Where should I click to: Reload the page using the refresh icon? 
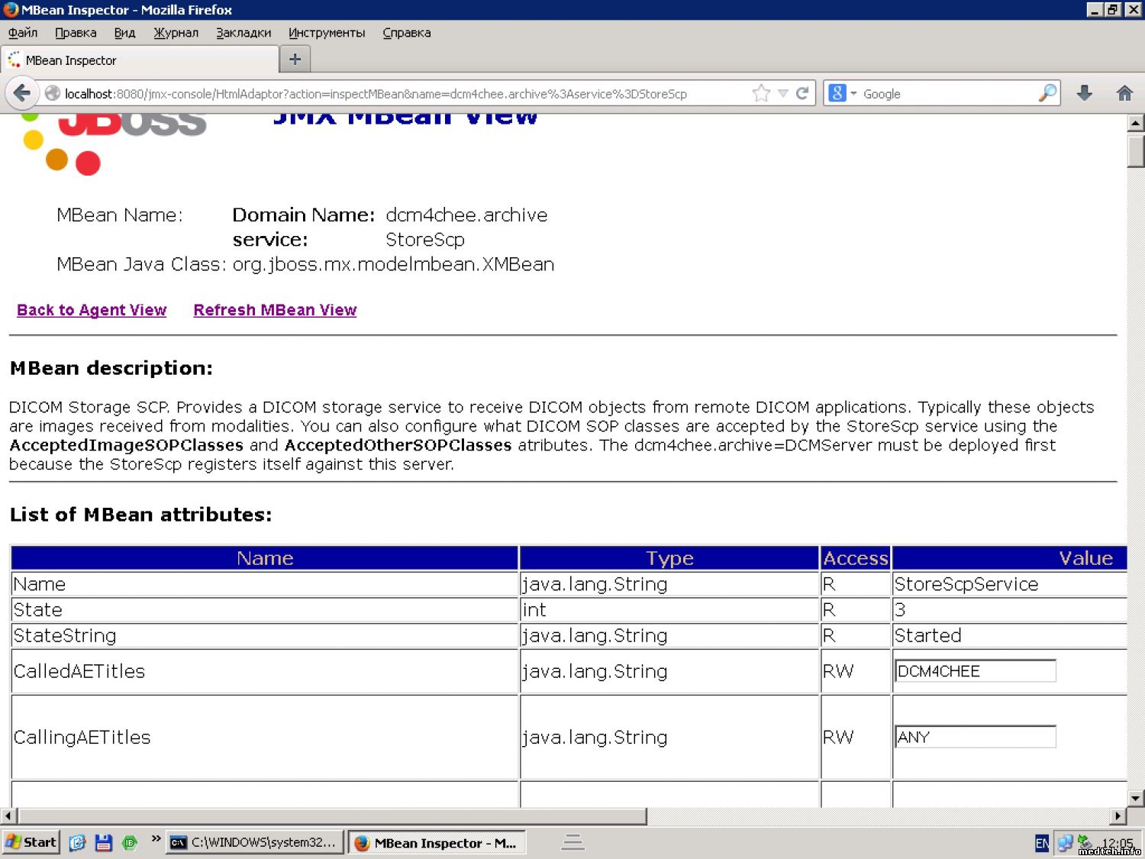[802, 93]
